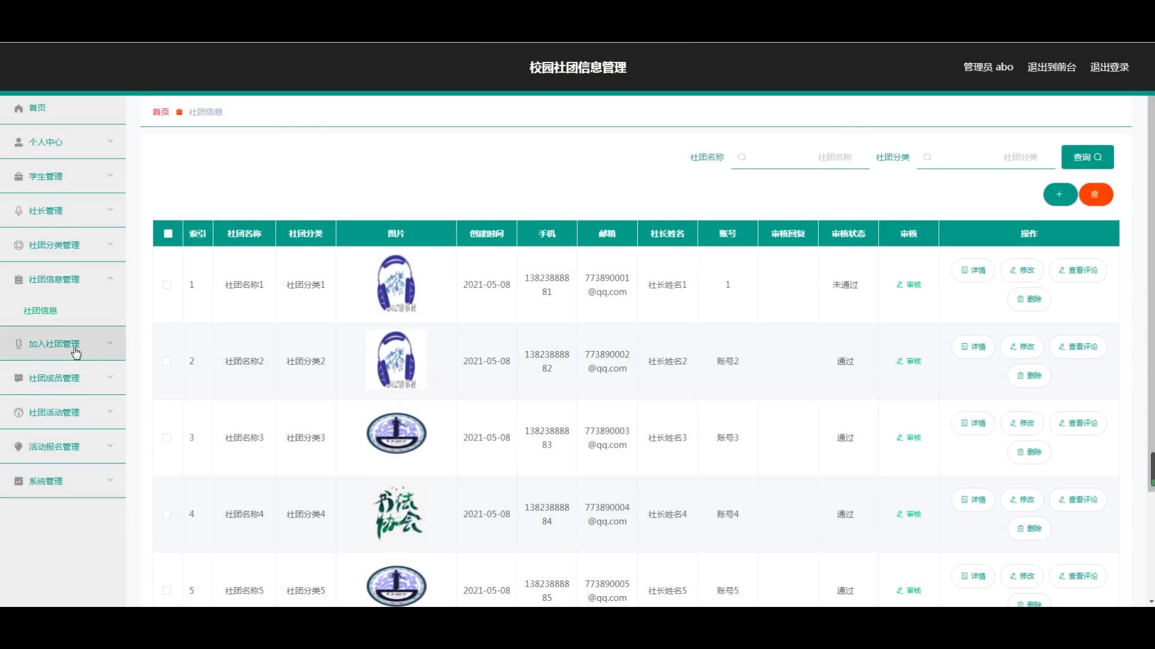Open the 学生管理 menu item
Screen dimensions: 1155x649
(x=46, y=177)
